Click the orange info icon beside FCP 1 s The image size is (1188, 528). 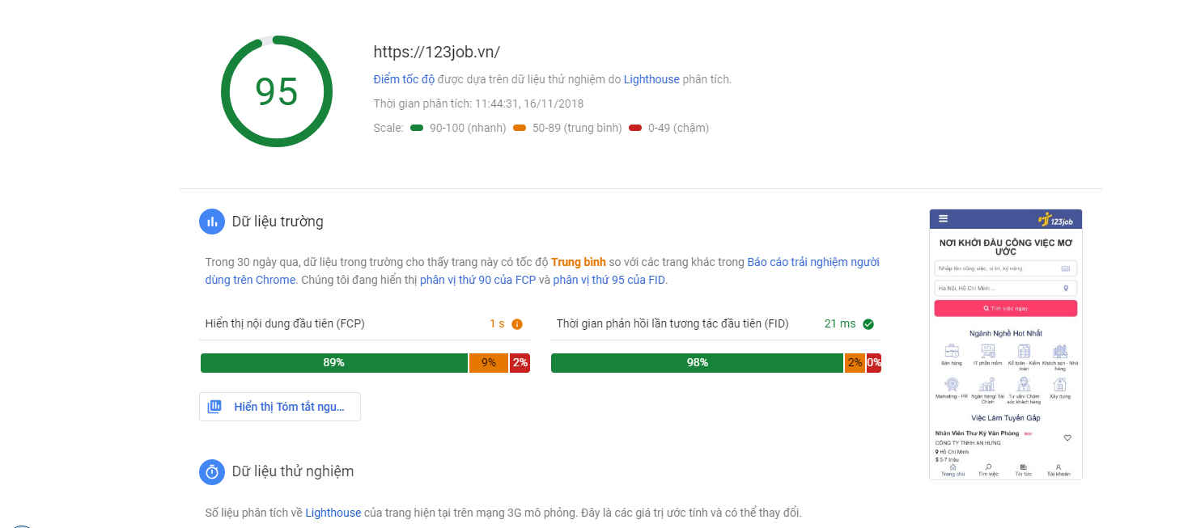coord(517,324)
